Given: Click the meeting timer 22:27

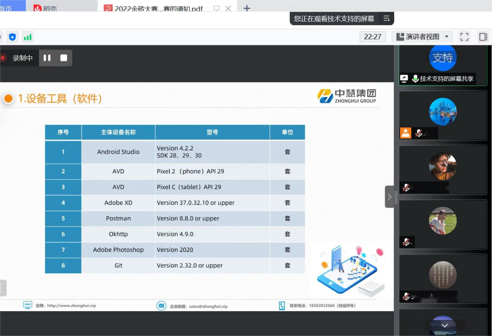Looking at the screenshot, I should click(373, 36).
